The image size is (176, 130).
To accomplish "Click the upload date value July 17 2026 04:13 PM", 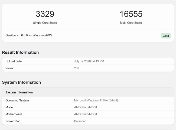I will [89, 61].
